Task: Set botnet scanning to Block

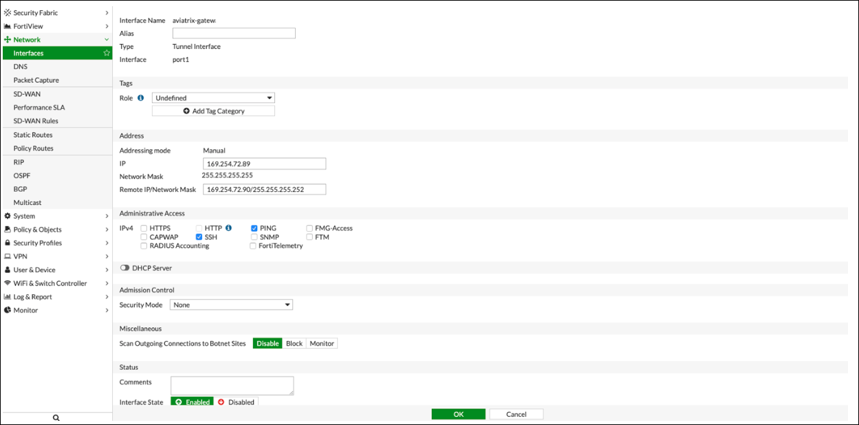Action: pos(294,343)
